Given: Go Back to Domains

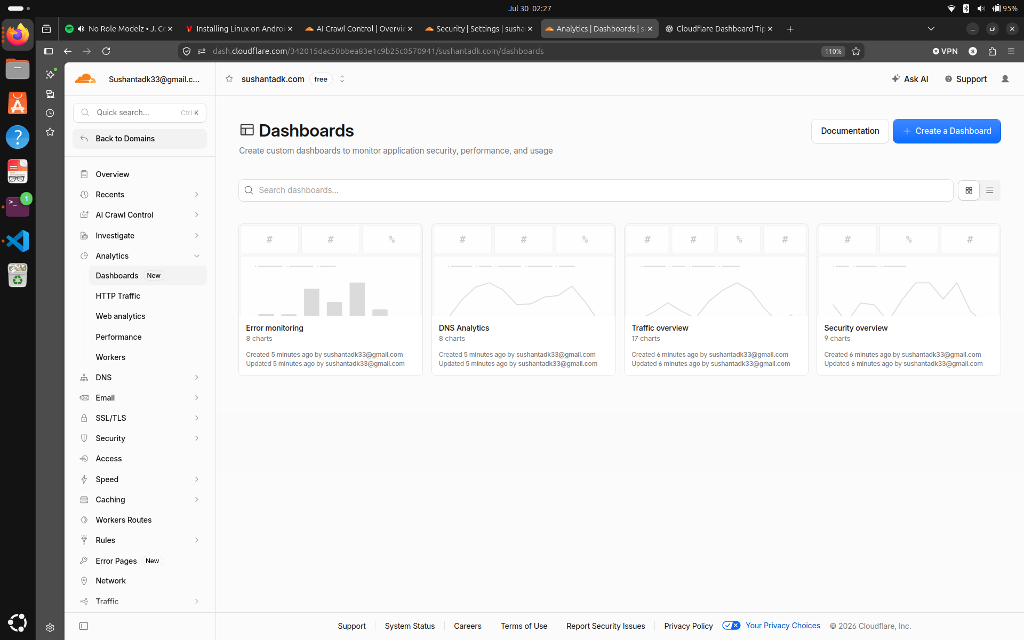Looking at the screenshot, I should coord(140,139).
